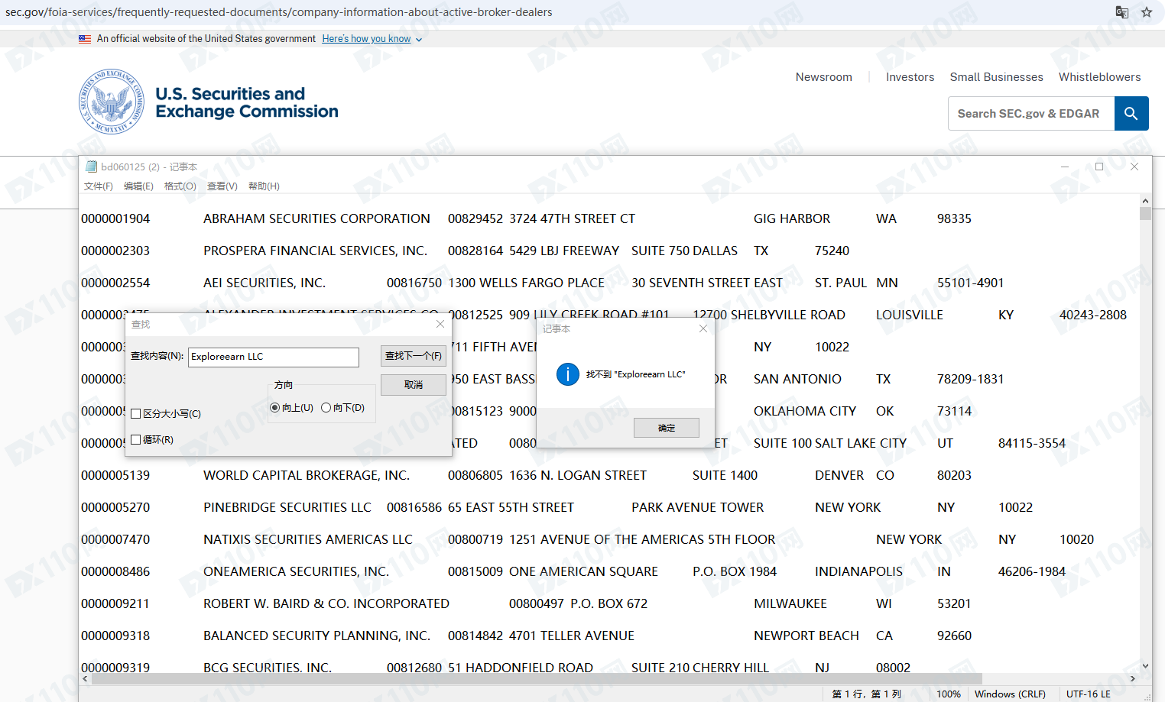Click the vertical scrollbar down arrow

point(1145,666)
